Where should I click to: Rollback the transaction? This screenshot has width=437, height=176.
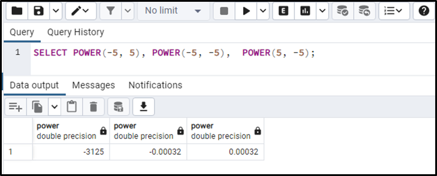[364, 11]
